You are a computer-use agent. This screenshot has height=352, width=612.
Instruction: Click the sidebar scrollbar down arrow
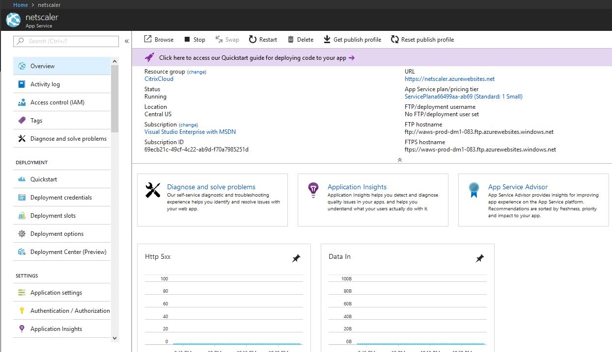[x=115, y=338]
